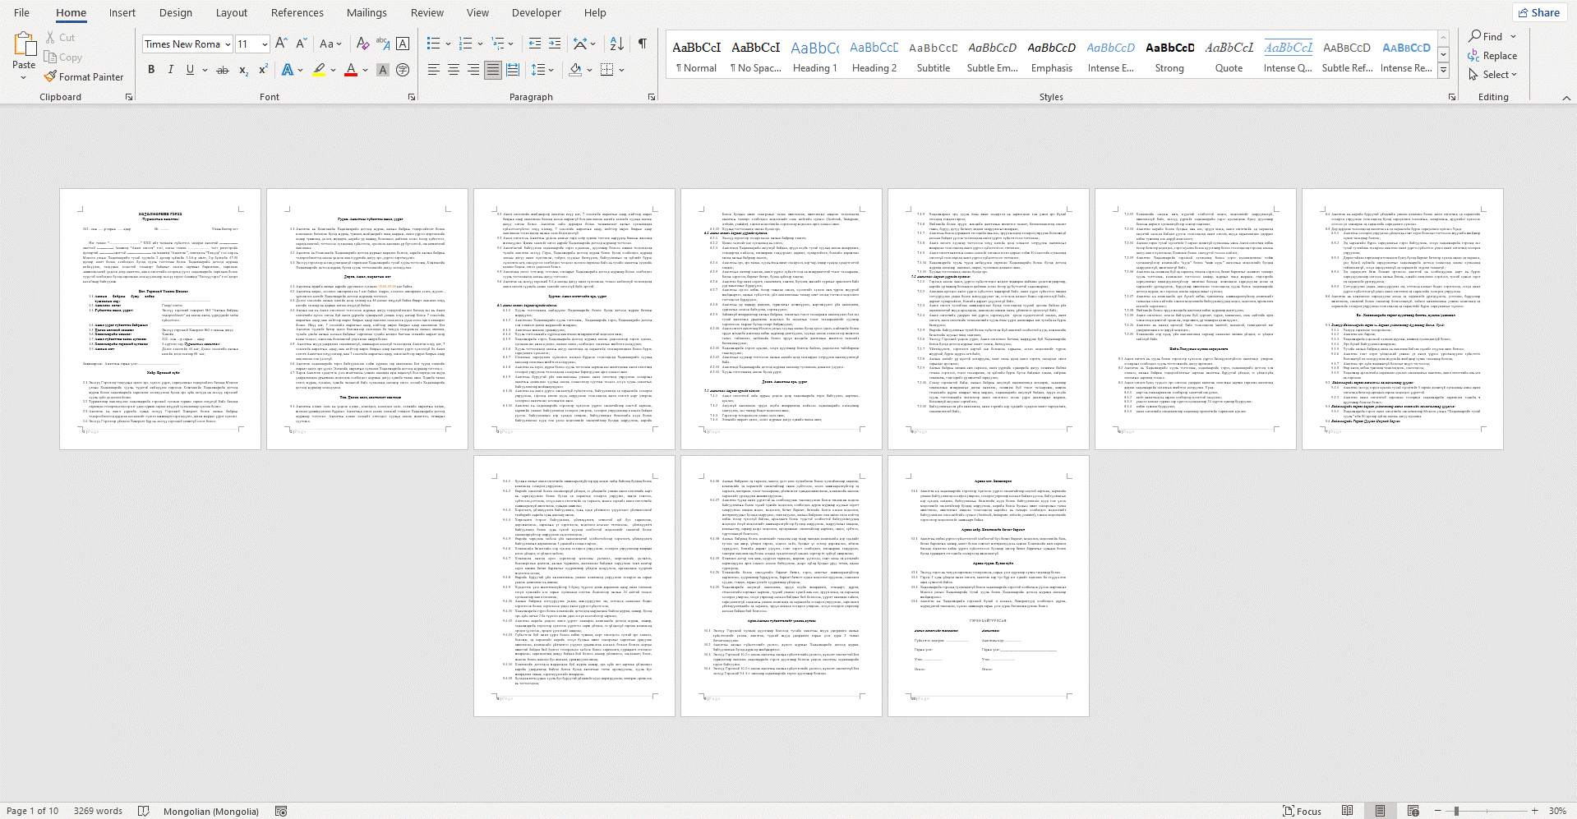
Task: Click the Share button
Action: tap(1539, 12)
